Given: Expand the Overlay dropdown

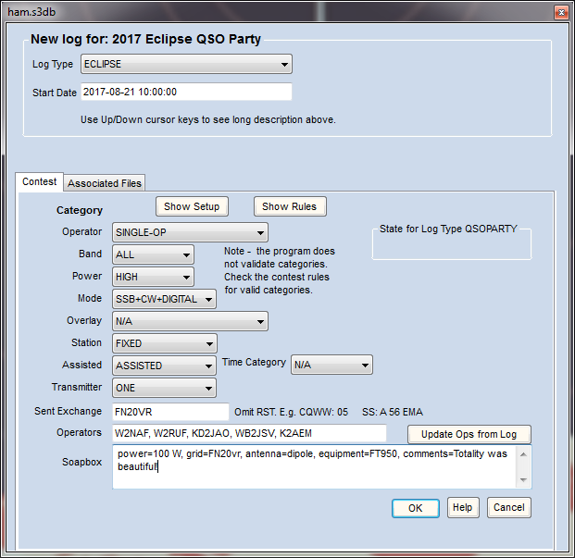Looking at the screenshot, I should tap(190, 321).
